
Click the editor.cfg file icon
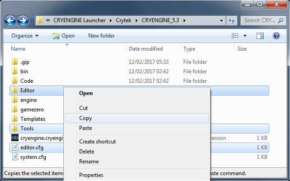[x=15, y=148]
